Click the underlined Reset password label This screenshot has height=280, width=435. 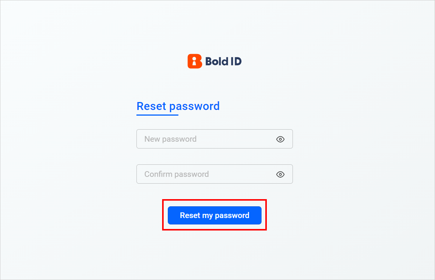point(178,106)
